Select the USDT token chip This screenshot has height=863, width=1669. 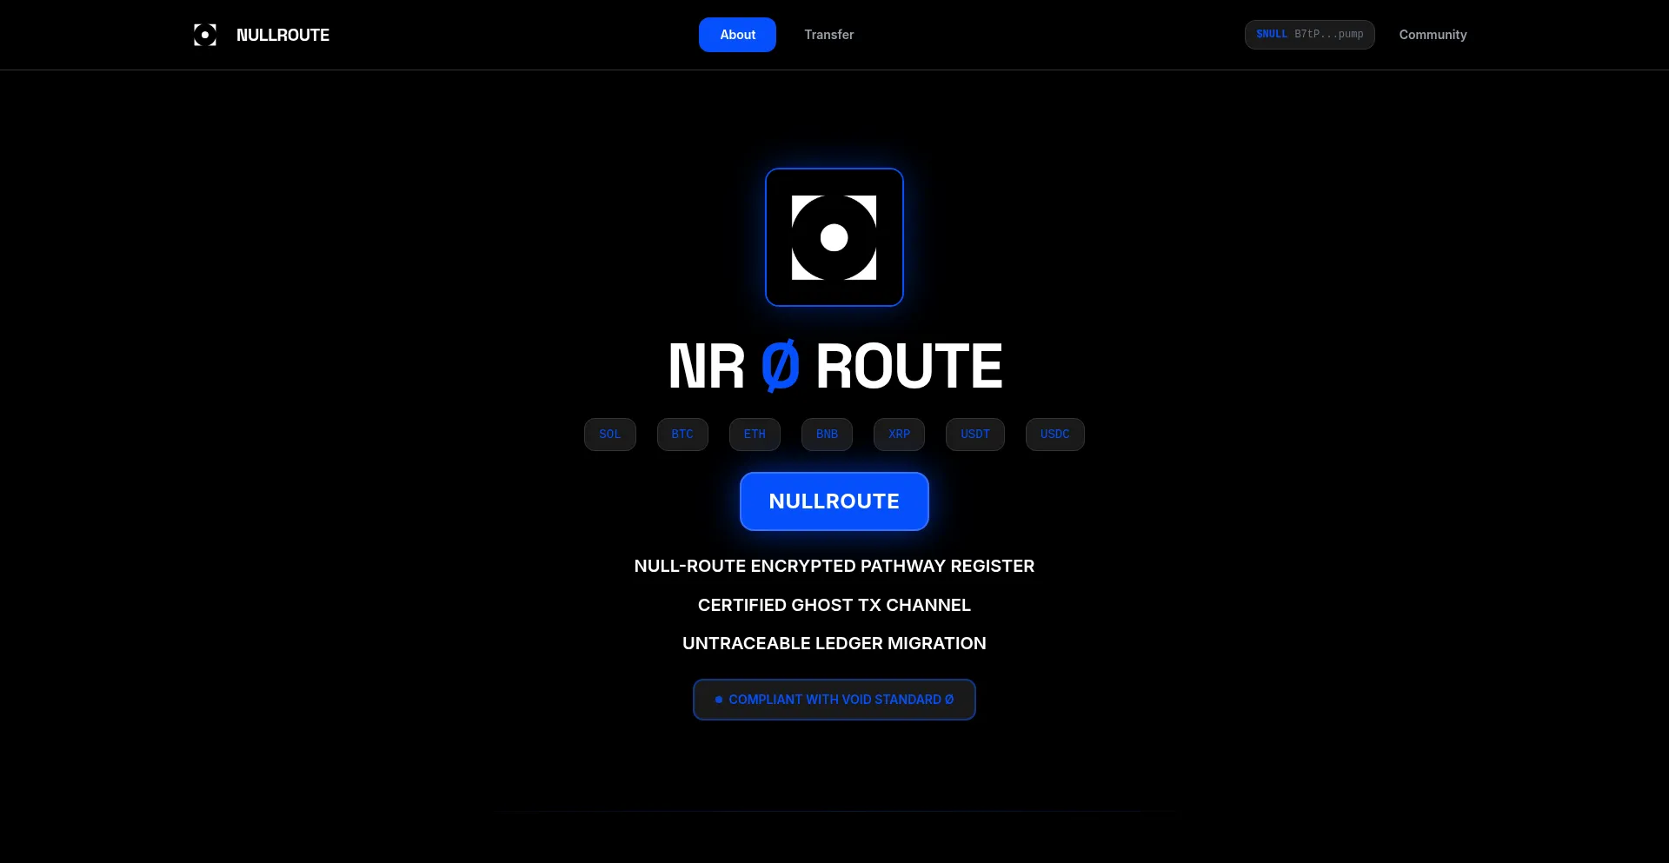coord(974,434)
